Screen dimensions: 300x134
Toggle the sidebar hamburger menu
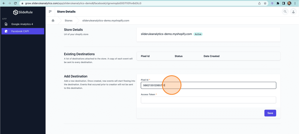[x=50, y=11]
